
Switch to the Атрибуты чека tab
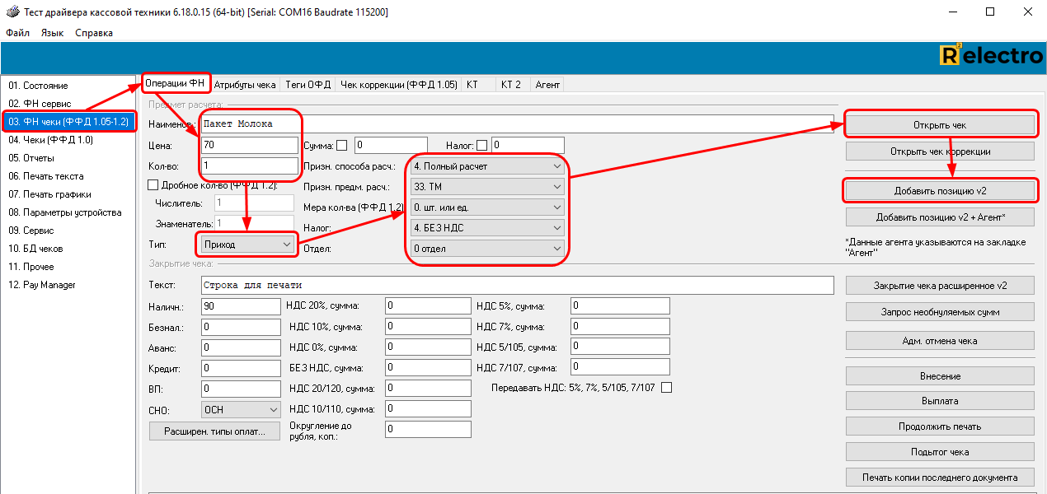coord(245,84)
